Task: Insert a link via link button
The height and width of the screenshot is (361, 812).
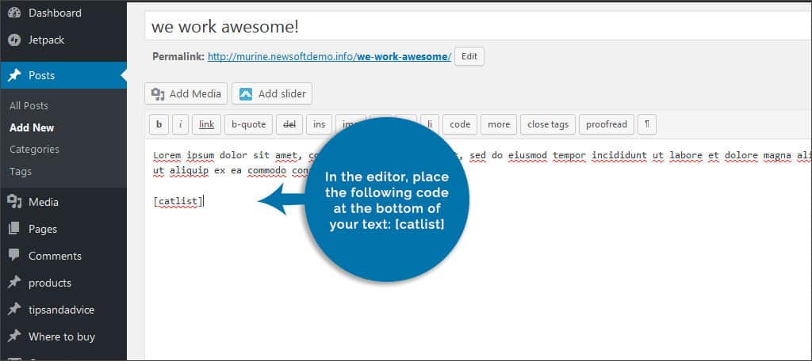Action: (x=207, y=124)
